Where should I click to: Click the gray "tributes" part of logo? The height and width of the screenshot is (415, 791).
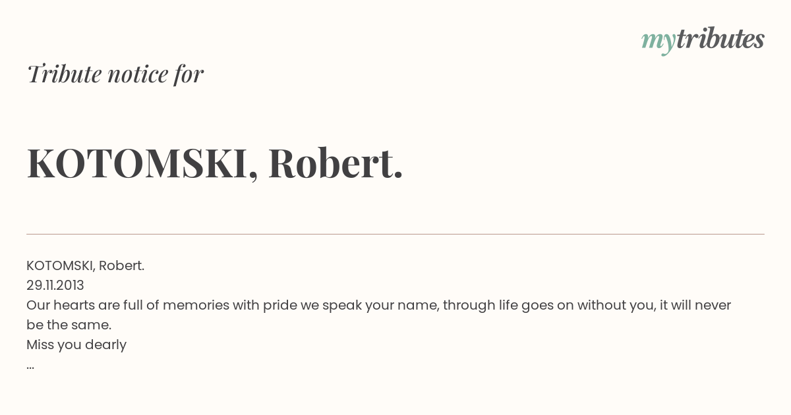pyautogui.click(x=720, y=39)
